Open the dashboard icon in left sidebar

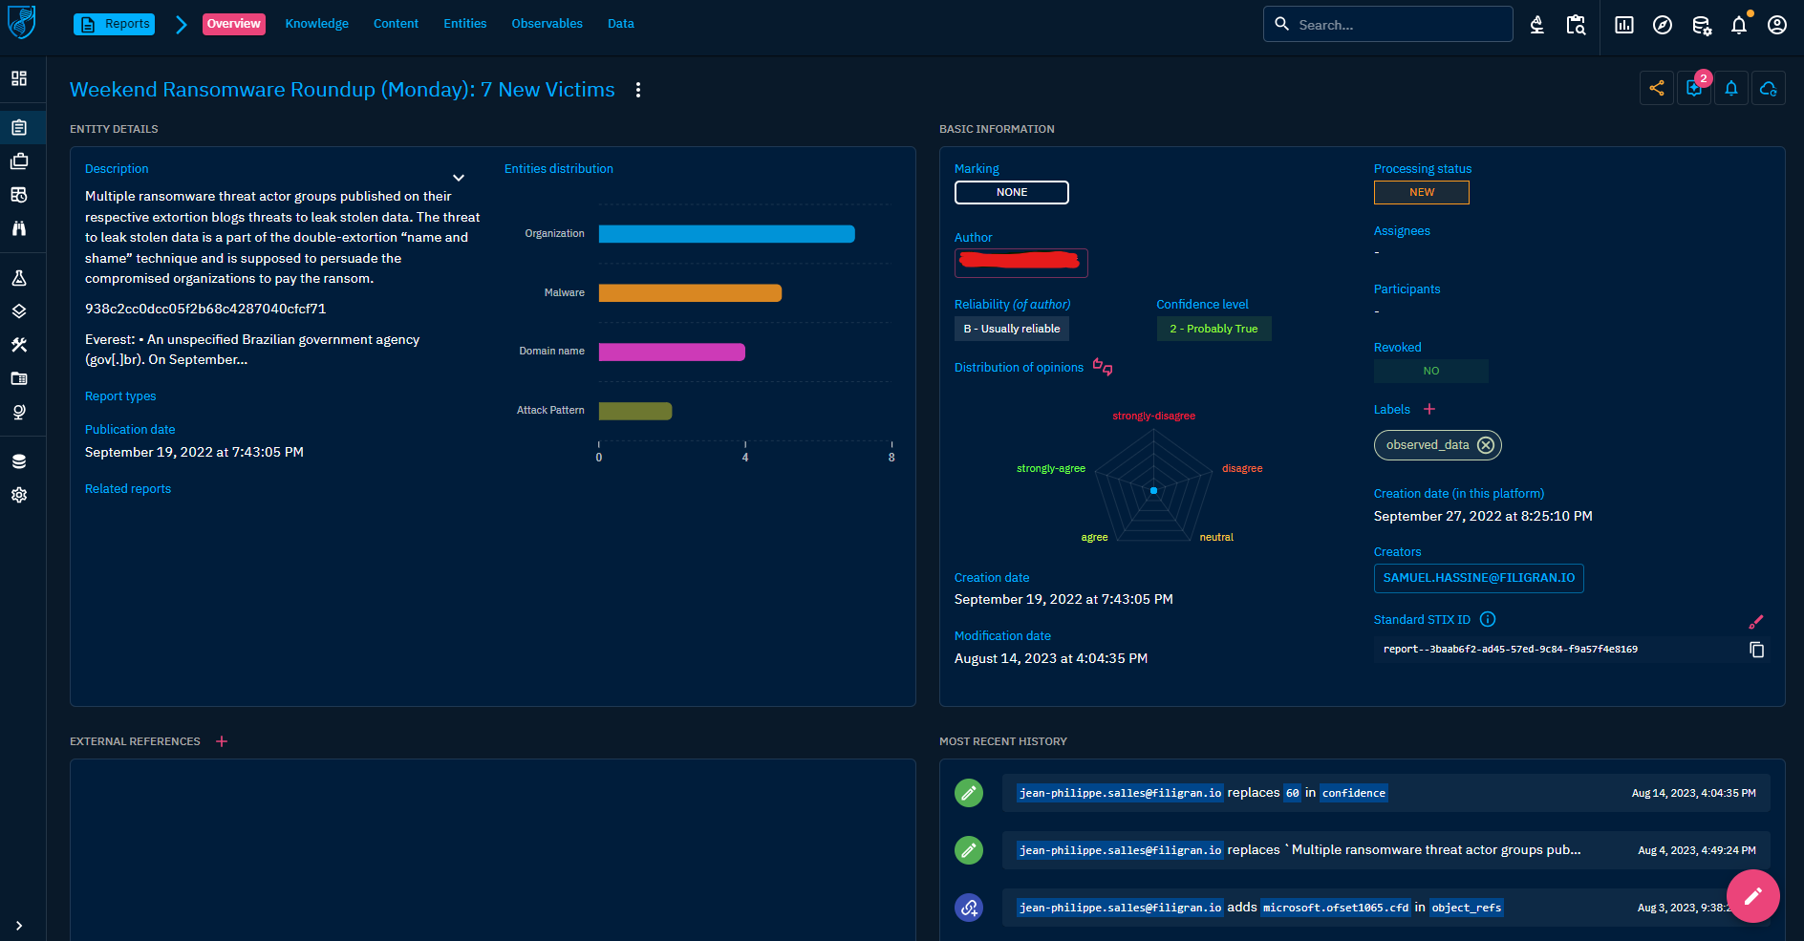coord(19,78)
